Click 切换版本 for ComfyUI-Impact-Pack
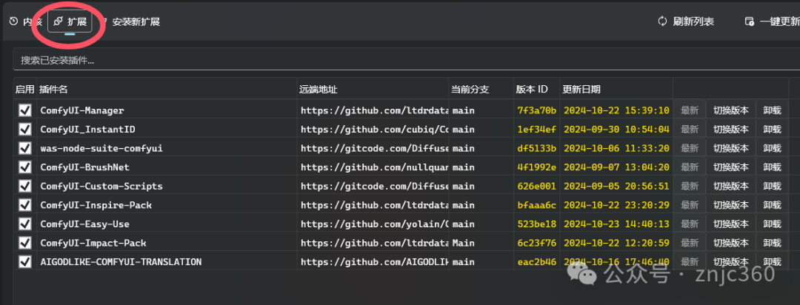This screenshot has width=800, height=305. (x=730, y=242)
